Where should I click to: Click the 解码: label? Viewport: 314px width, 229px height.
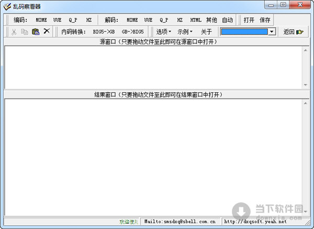[x=111, y=20]
